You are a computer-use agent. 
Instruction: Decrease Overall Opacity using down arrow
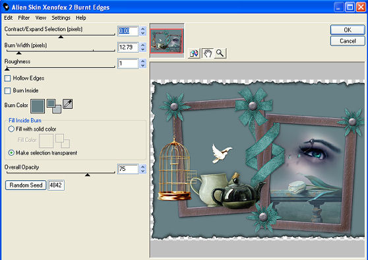[142, 171]
